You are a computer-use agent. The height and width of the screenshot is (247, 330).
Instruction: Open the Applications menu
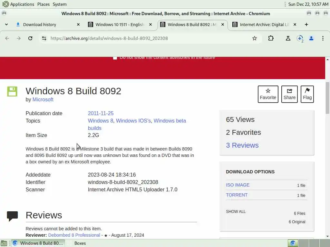(x=18, y=4)
